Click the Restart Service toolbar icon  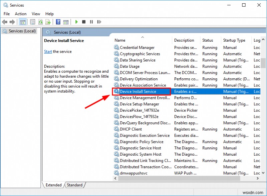99,22
